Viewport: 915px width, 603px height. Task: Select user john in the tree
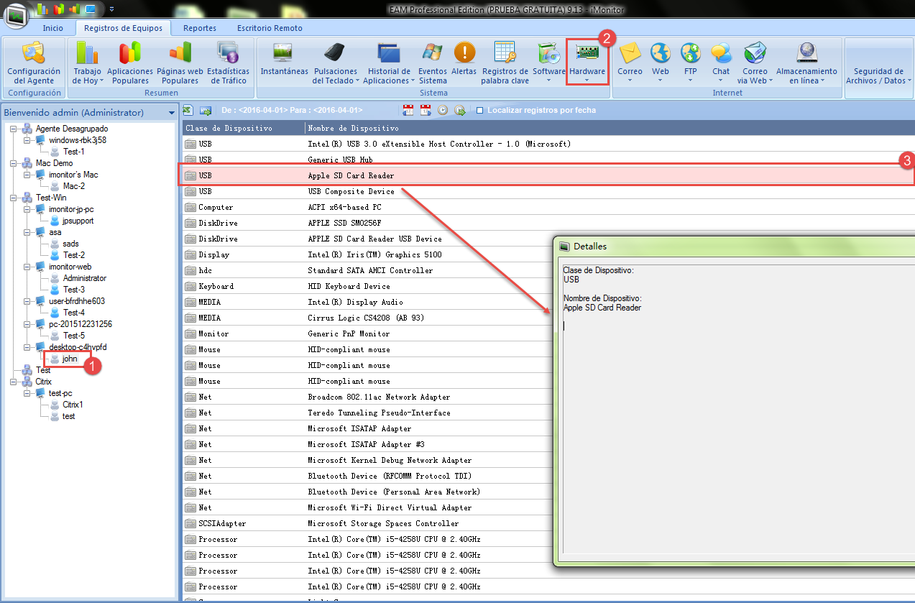(x=70, y=359)
